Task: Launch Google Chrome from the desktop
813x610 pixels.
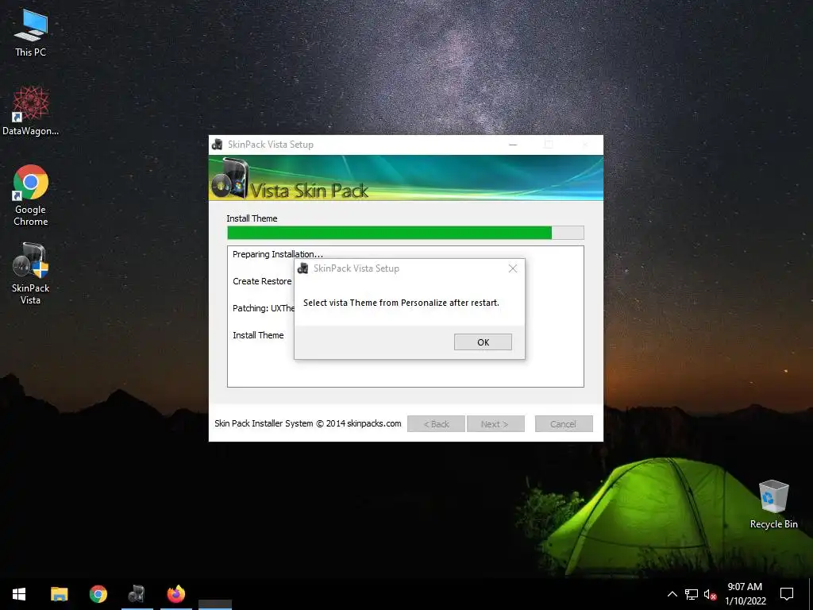Action: 31,195
